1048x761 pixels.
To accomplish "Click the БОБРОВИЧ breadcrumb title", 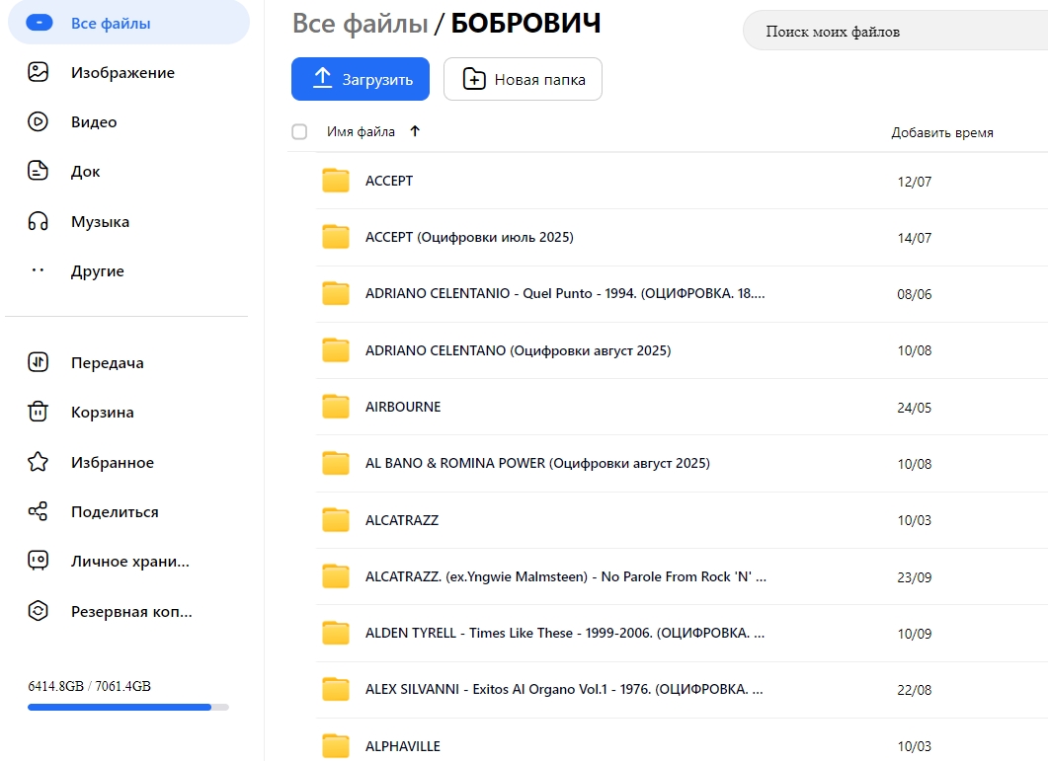I will click(x=525, y=24).
